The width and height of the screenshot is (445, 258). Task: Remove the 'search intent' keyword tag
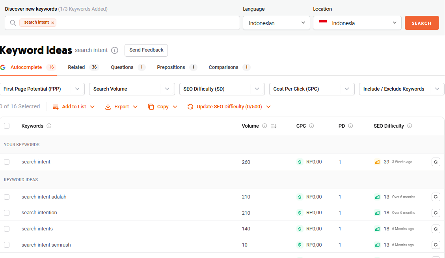tap(52, 23)
